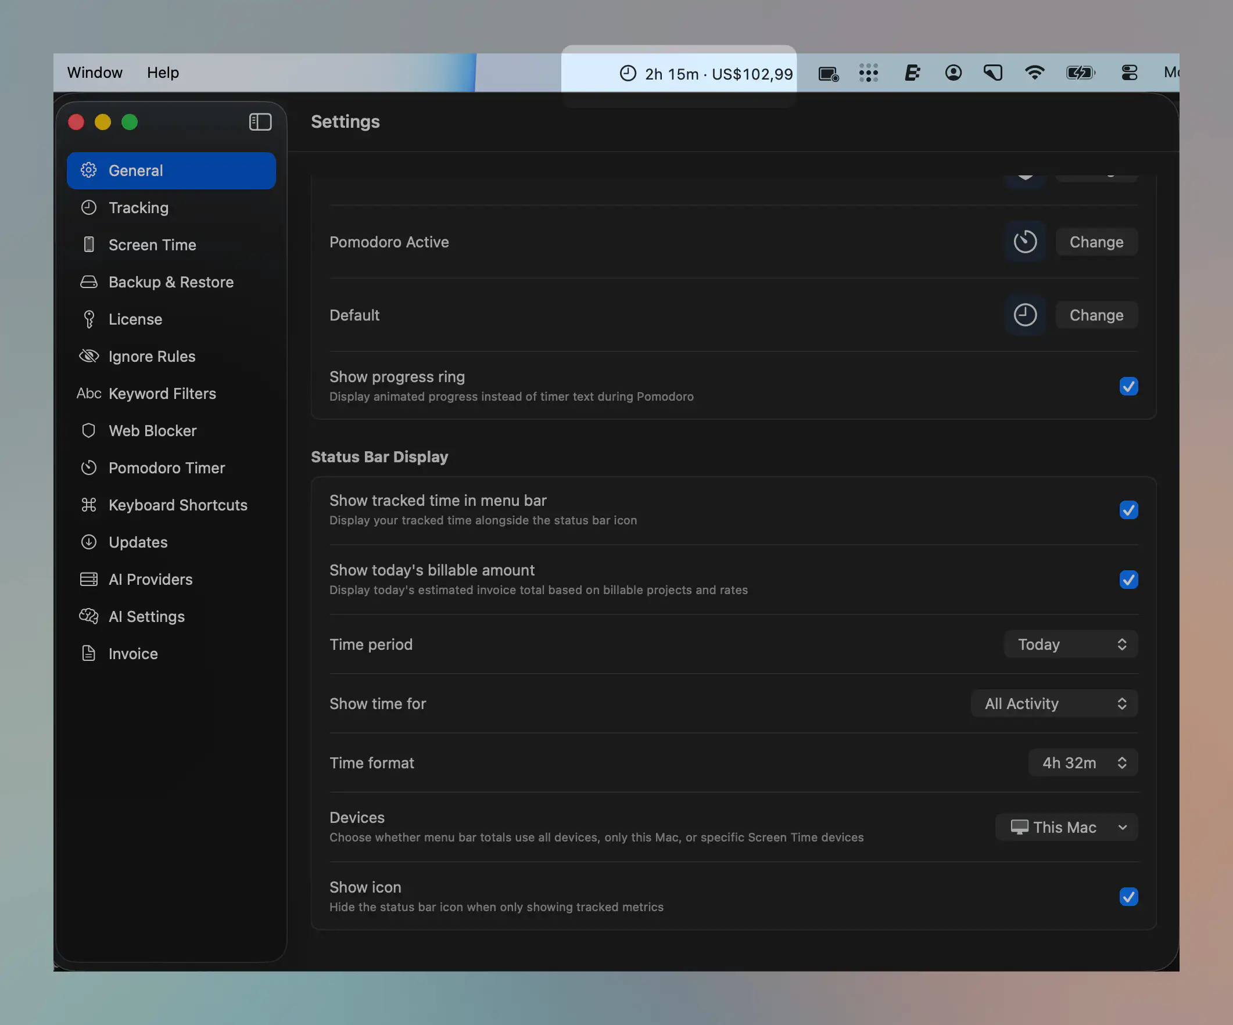Click the user account menu bar icon
Image resolution: width=1233 pixels, height=1025 pixels.
point(953,73)
